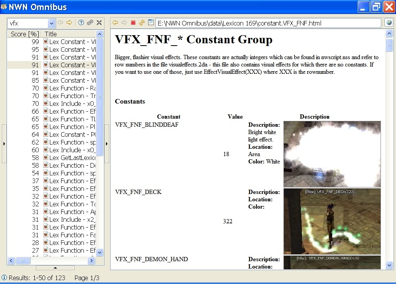Collapse panel using left edge arrow handle

pyautogui.click(x=4, y=144)
